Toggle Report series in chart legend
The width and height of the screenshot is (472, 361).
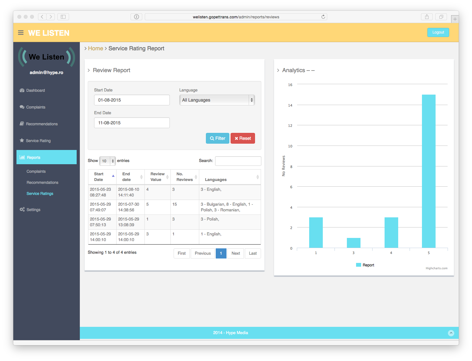[x=365, y=265]
